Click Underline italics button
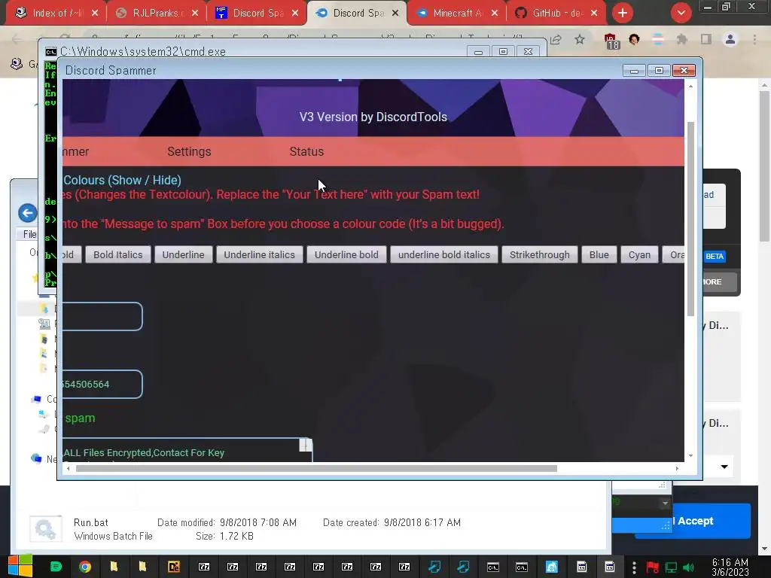771x578 pixels. (x=260, y=254)
